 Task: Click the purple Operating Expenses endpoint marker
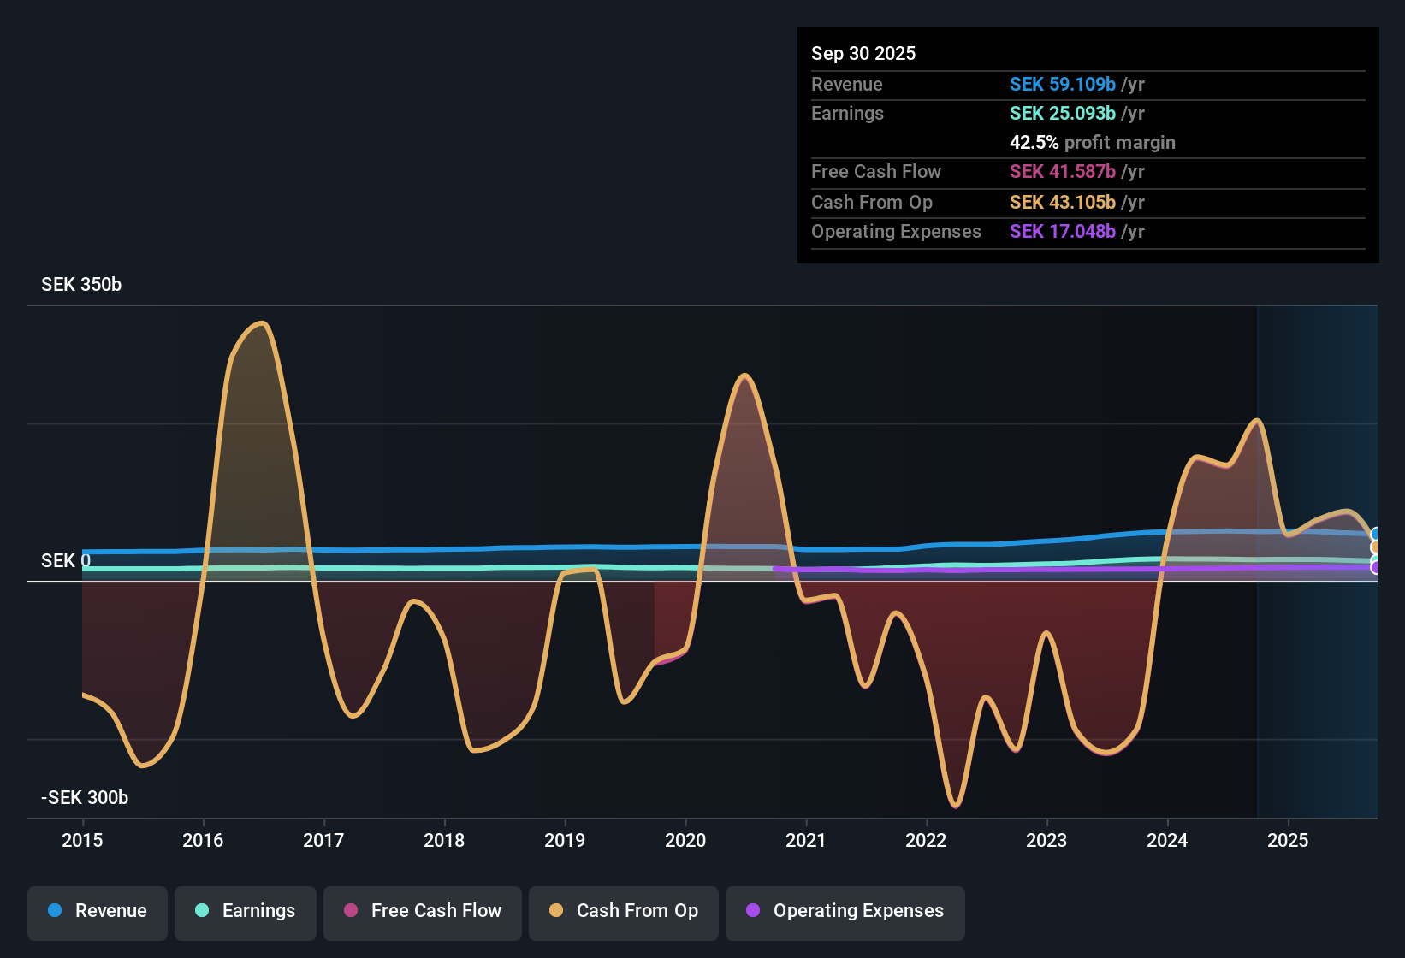click(x=1374, y=568)
